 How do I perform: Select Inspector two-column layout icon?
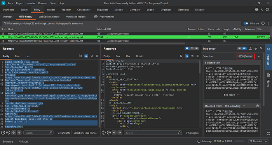244,49
